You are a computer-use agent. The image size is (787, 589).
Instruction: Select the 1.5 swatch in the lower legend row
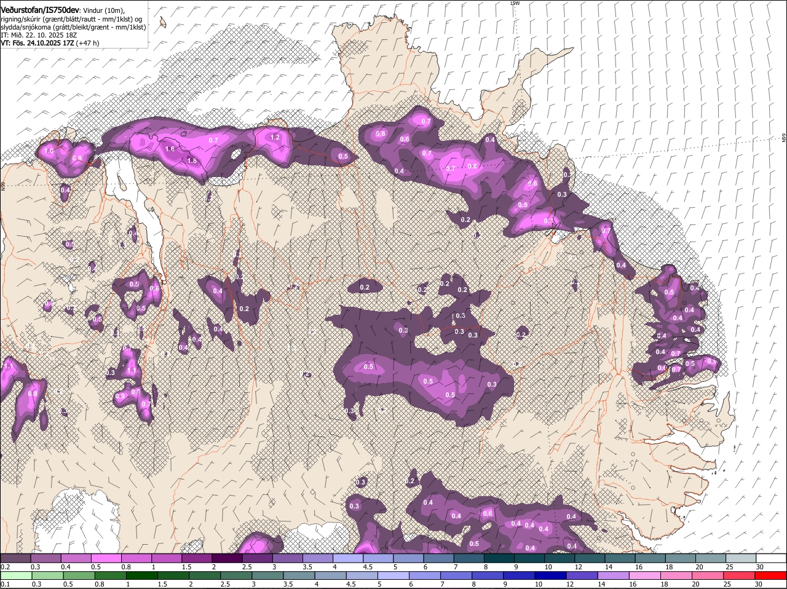[x=173, y=575]
